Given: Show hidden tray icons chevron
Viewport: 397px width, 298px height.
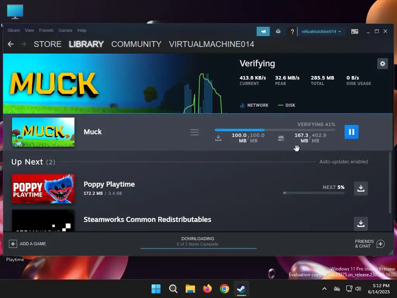Looking at the screenshot, I should tap(325, 289).
